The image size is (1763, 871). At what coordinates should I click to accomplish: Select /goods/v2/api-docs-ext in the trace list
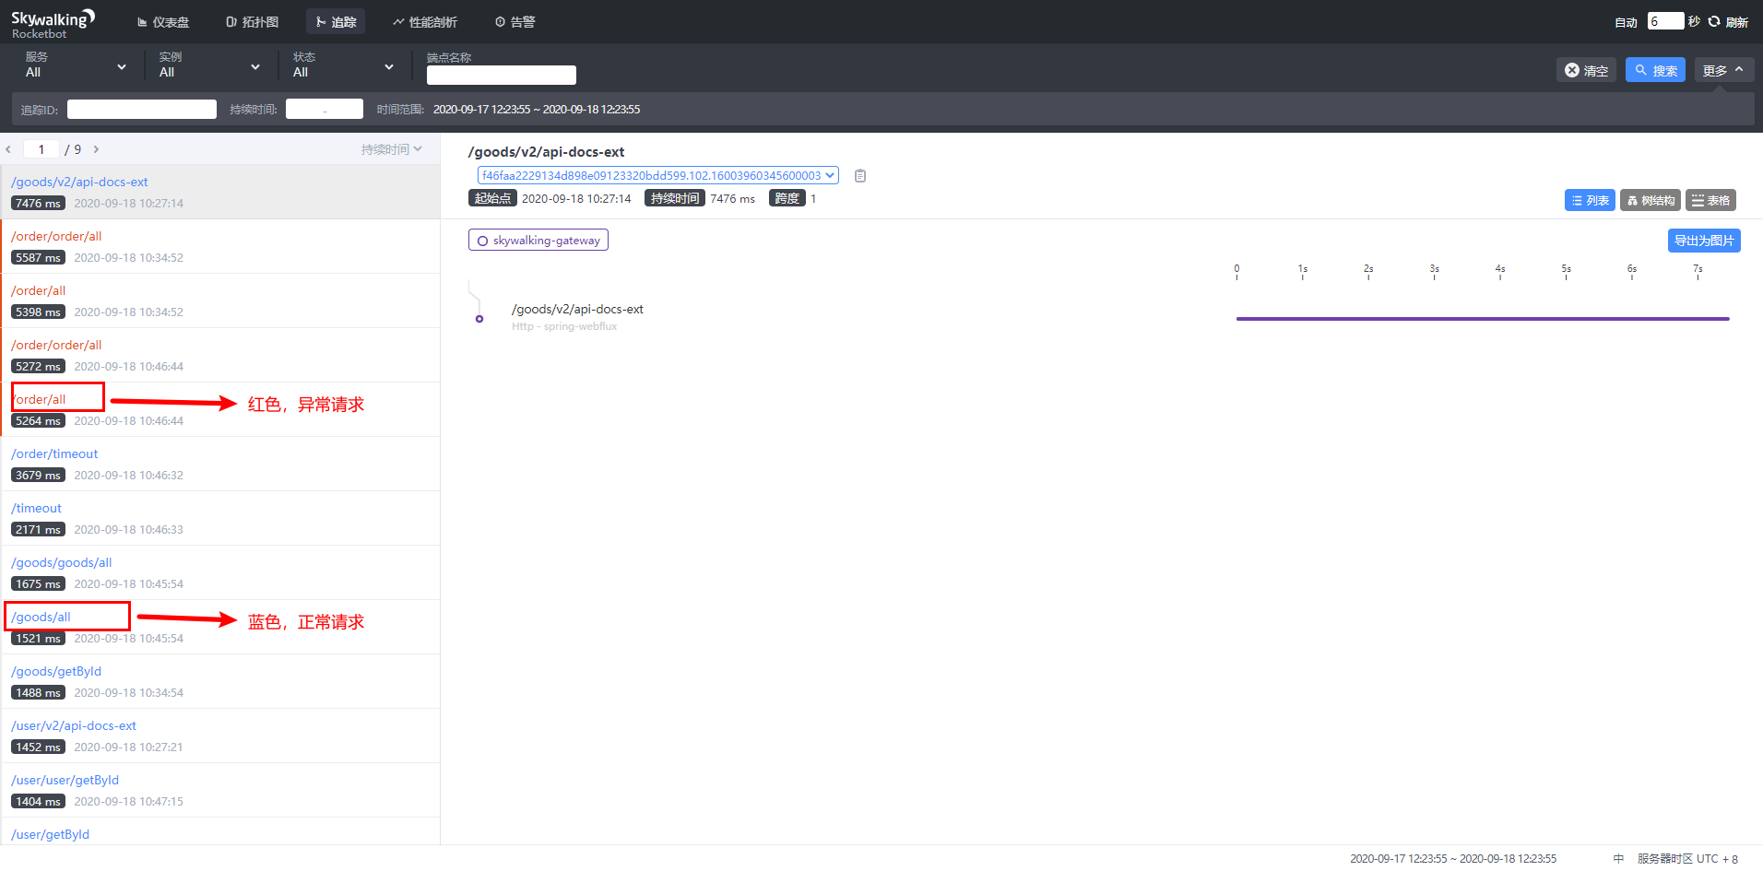coord(220,192)
